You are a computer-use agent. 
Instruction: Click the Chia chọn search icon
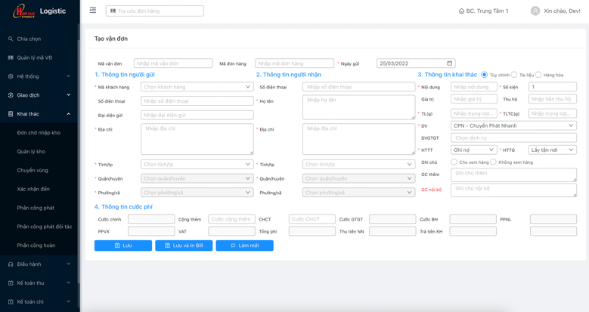[x=11, y=39]
